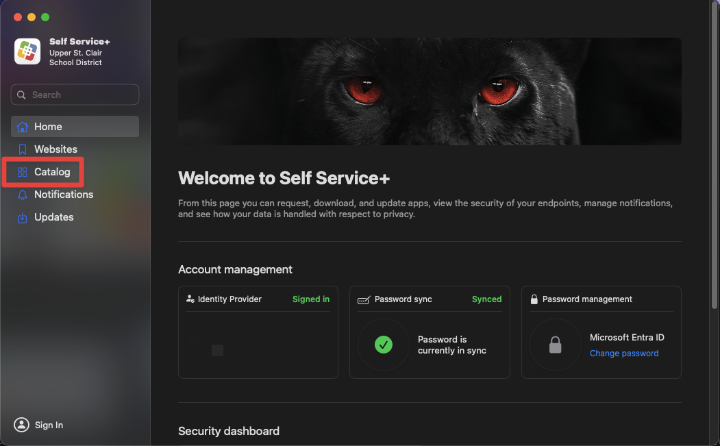Image resolution: width=720 pixels, height=446 pixels.
Task: Click the Identity Provider card's Signed in status
Action: 311,299
